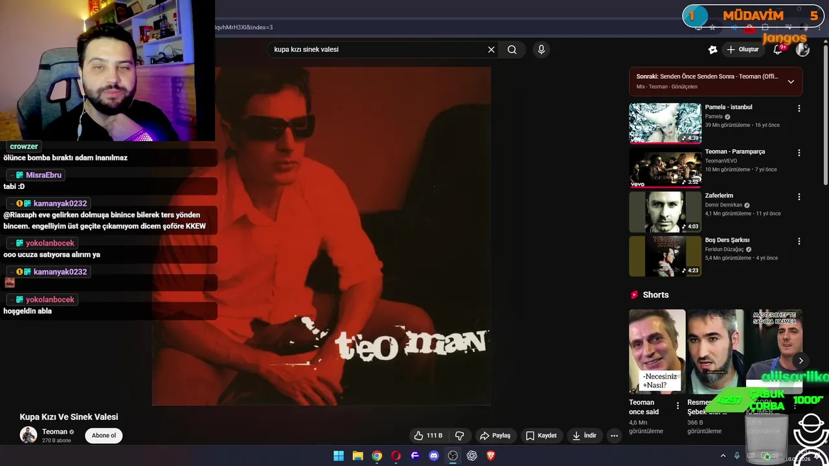The width and height of the screenshot is (829, 466).
Task: Open the purple F app on taskbar
Action: [415, 456]
